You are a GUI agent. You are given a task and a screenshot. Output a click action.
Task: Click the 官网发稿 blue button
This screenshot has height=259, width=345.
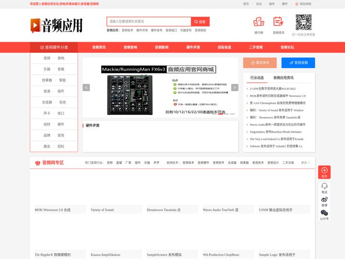[x=298, y=63]
